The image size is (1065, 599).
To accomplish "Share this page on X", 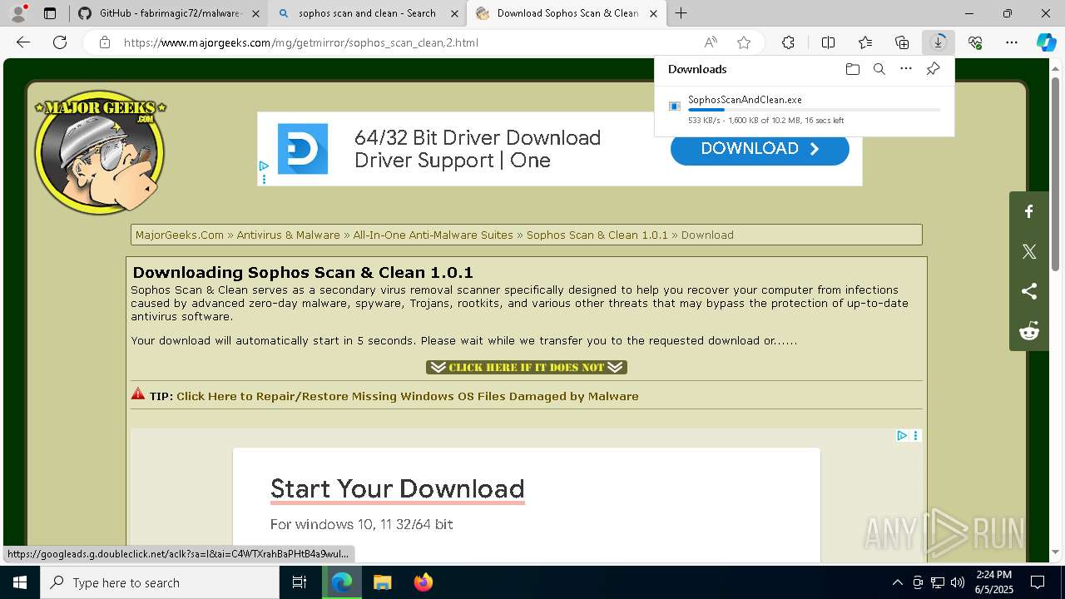I will 1029,251.
